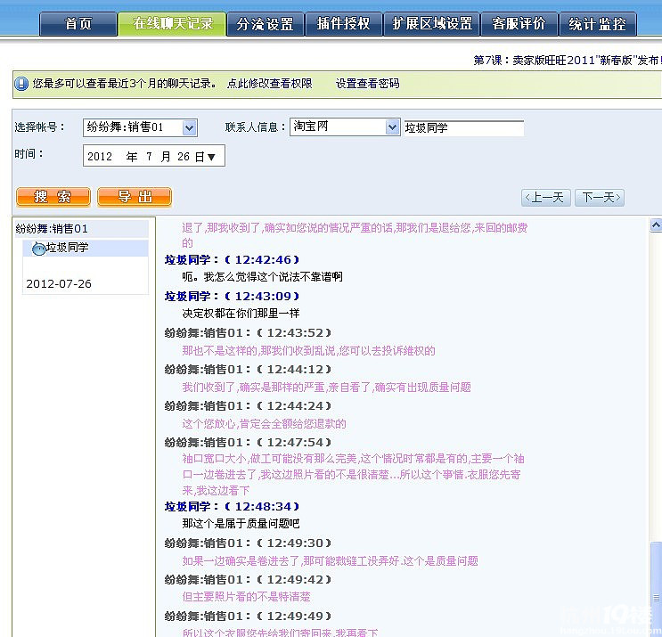Click message 那这个是属于质量问题吧
Image resolution: width=662 pixels, height=637 pixels.
click(x=241, y=524)
